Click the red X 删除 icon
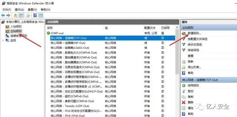Screen dimensions: 237x117 tap(184, 102)
